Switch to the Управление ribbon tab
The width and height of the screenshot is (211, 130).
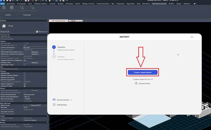120,4
